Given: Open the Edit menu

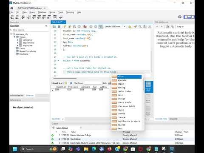Looking at the screenshot, I should click(17, 12).
